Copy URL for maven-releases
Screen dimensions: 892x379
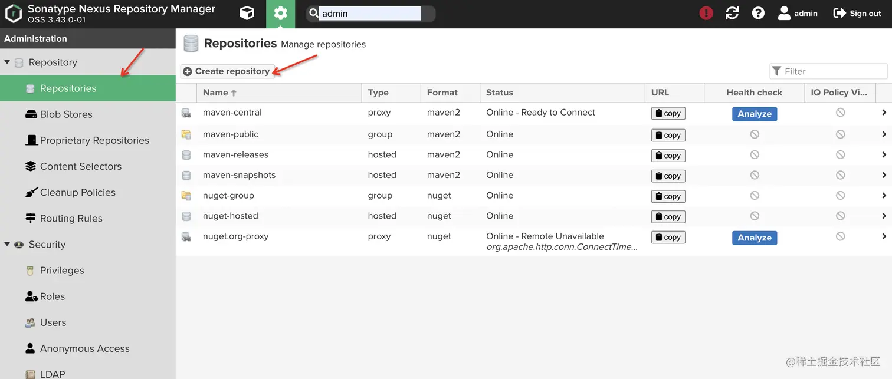tap(668, 156)
